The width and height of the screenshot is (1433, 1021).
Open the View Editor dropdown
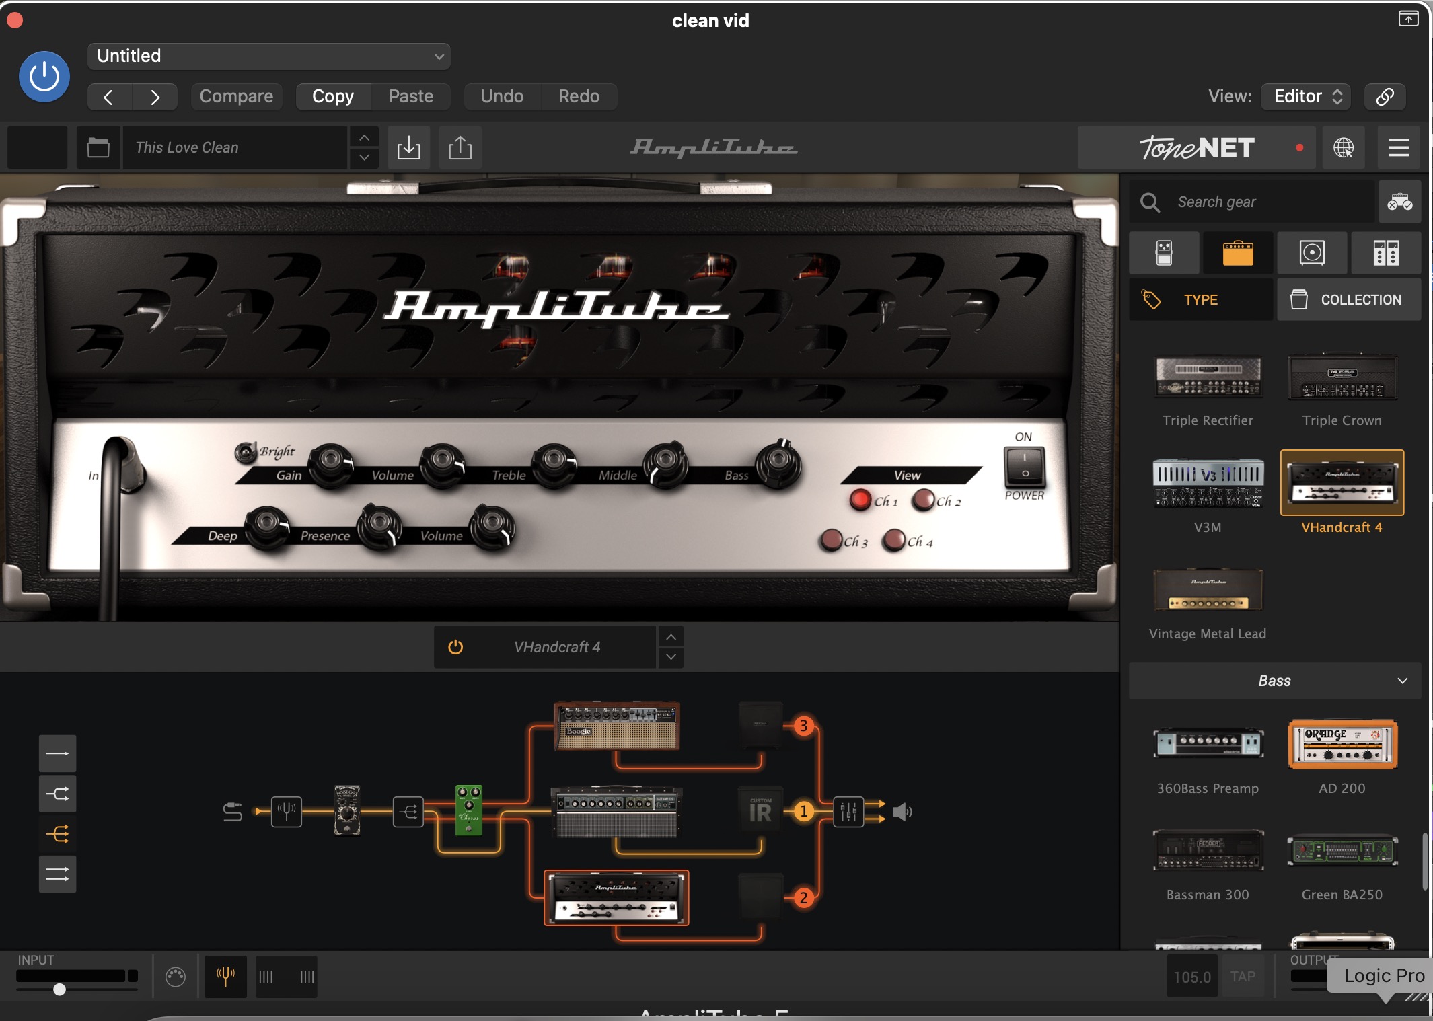pyautogui.click(x=1307, y=97)
